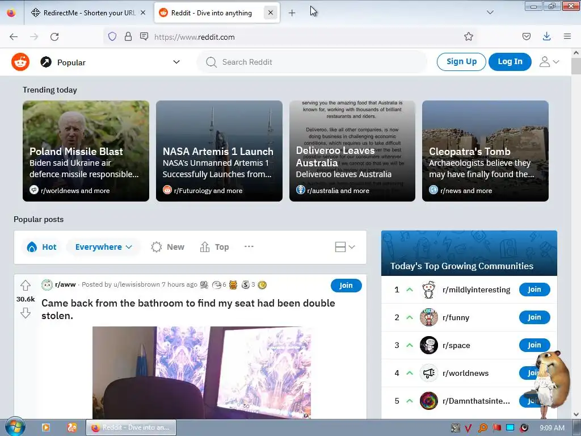This screenshot has height=436, width=581.
Task: Downvote the r/aww post
Action: pyautogui.click(x=25, y=313)
